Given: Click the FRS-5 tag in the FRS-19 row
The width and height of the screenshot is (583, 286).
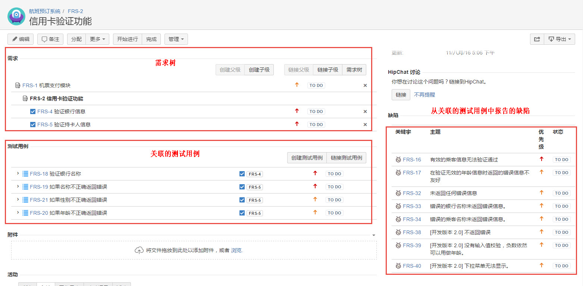Looking at the screenshot, I should [x=255, y=187].
